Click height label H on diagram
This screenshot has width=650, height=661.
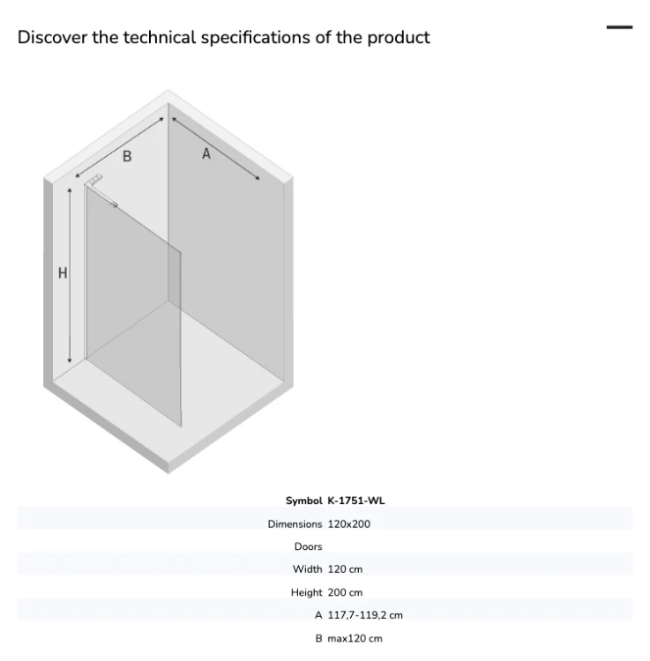tap(63, 273)
